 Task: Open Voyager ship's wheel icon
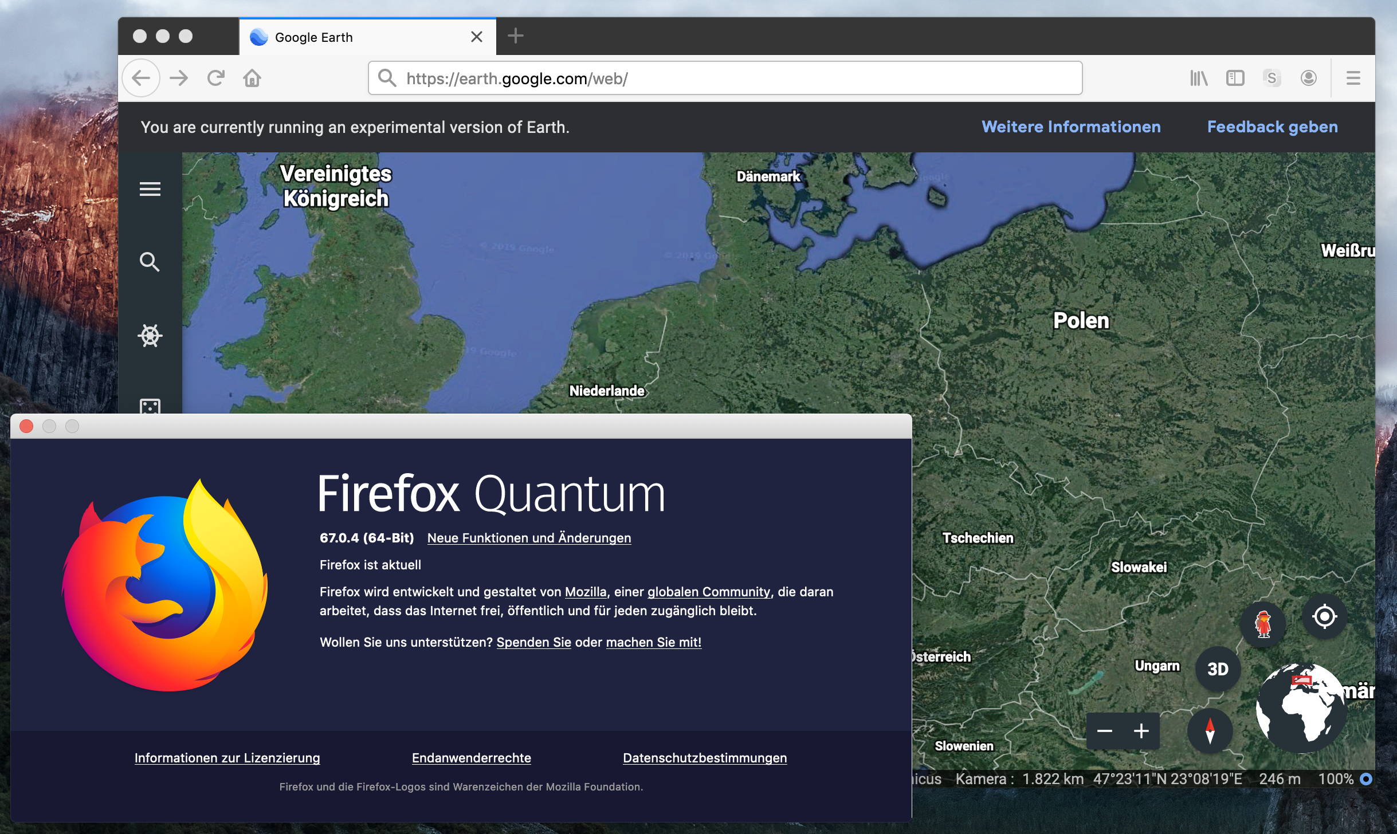coord(150,336)
